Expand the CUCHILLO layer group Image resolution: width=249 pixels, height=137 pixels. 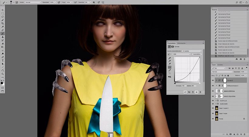coord(216,101)
